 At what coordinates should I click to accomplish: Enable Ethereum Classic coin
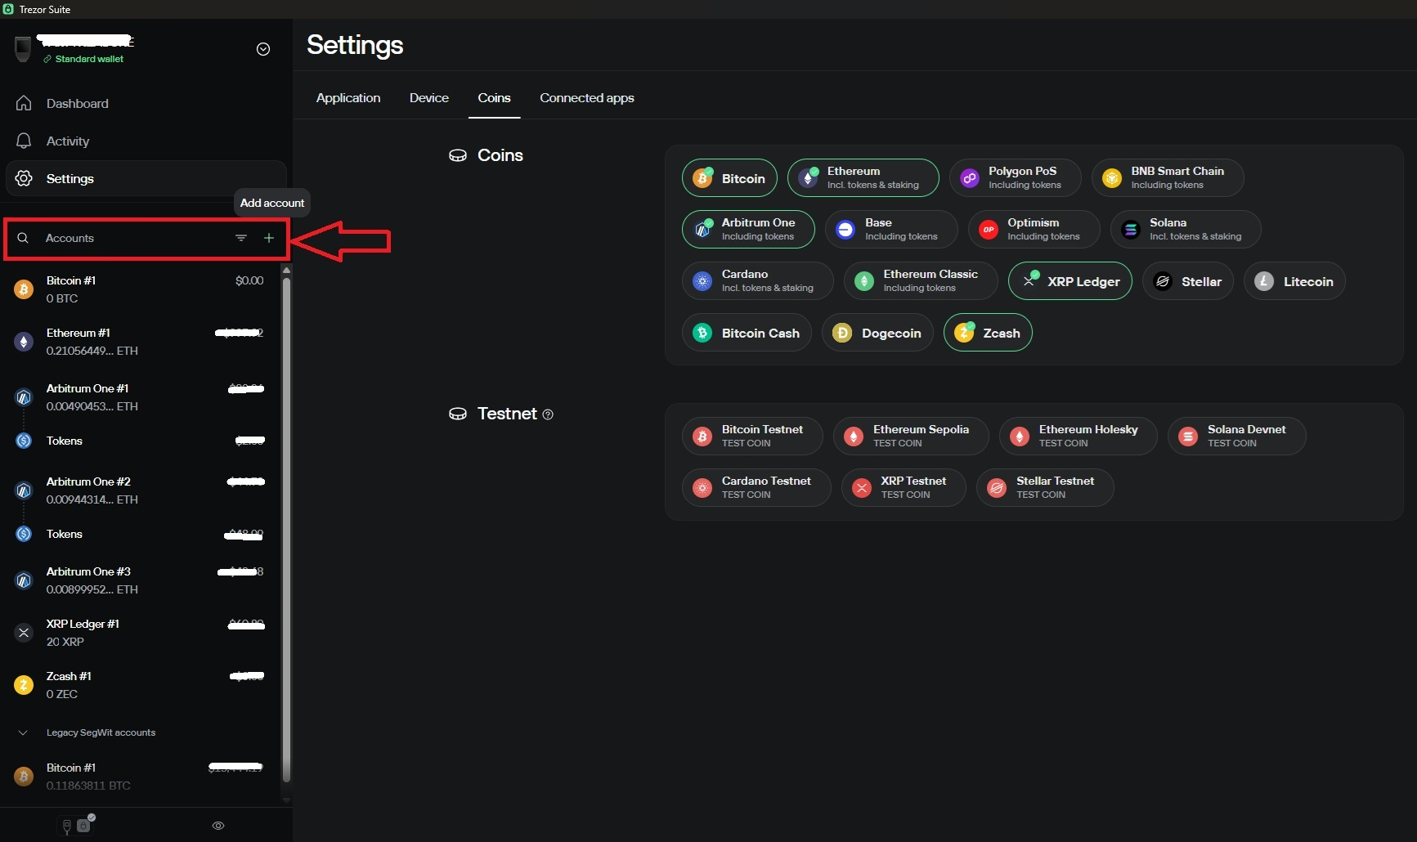pos(921,281)
